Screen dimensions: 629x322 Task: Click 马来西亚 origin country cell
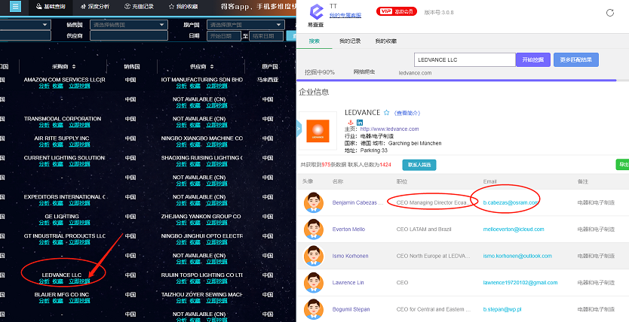tap(268, 80)
